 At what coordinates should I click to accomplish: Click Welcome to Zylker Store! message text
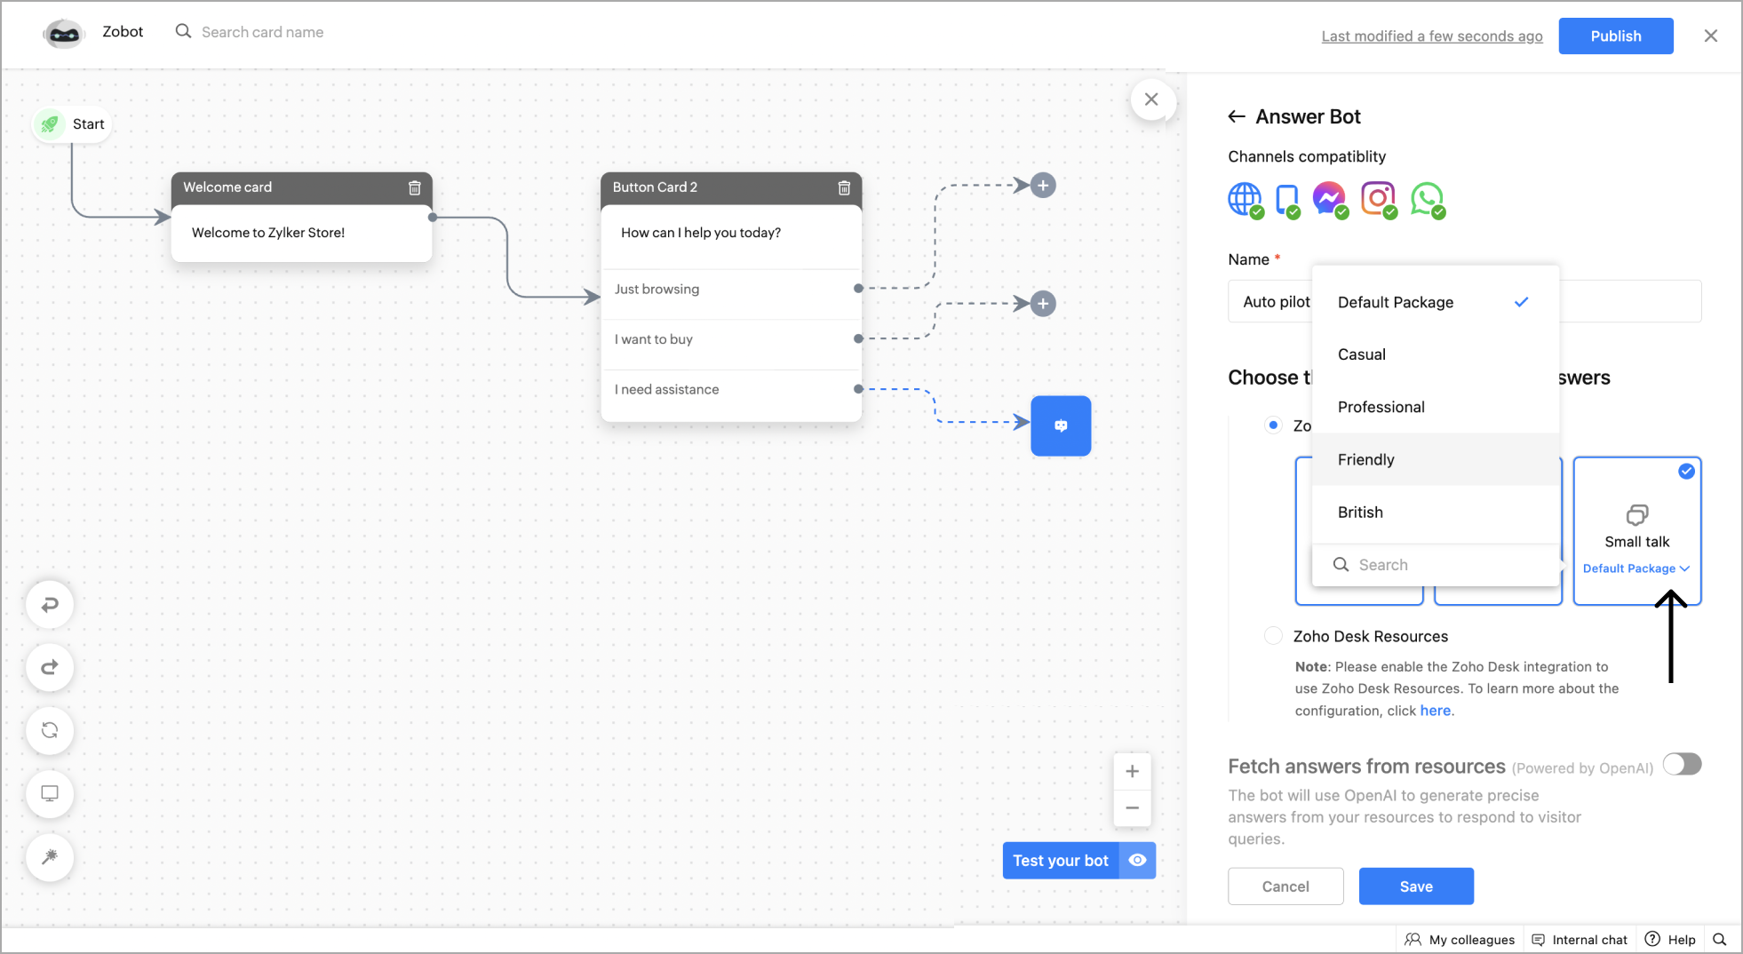(268, 233)
